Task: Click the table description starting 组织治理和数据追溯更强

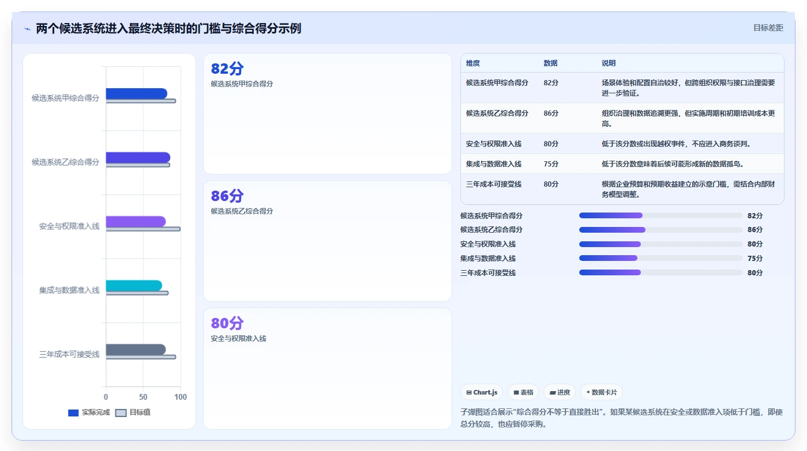Action: click(x=688, y=119)
